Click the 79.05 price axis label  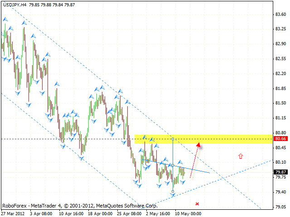pos(280,207)
